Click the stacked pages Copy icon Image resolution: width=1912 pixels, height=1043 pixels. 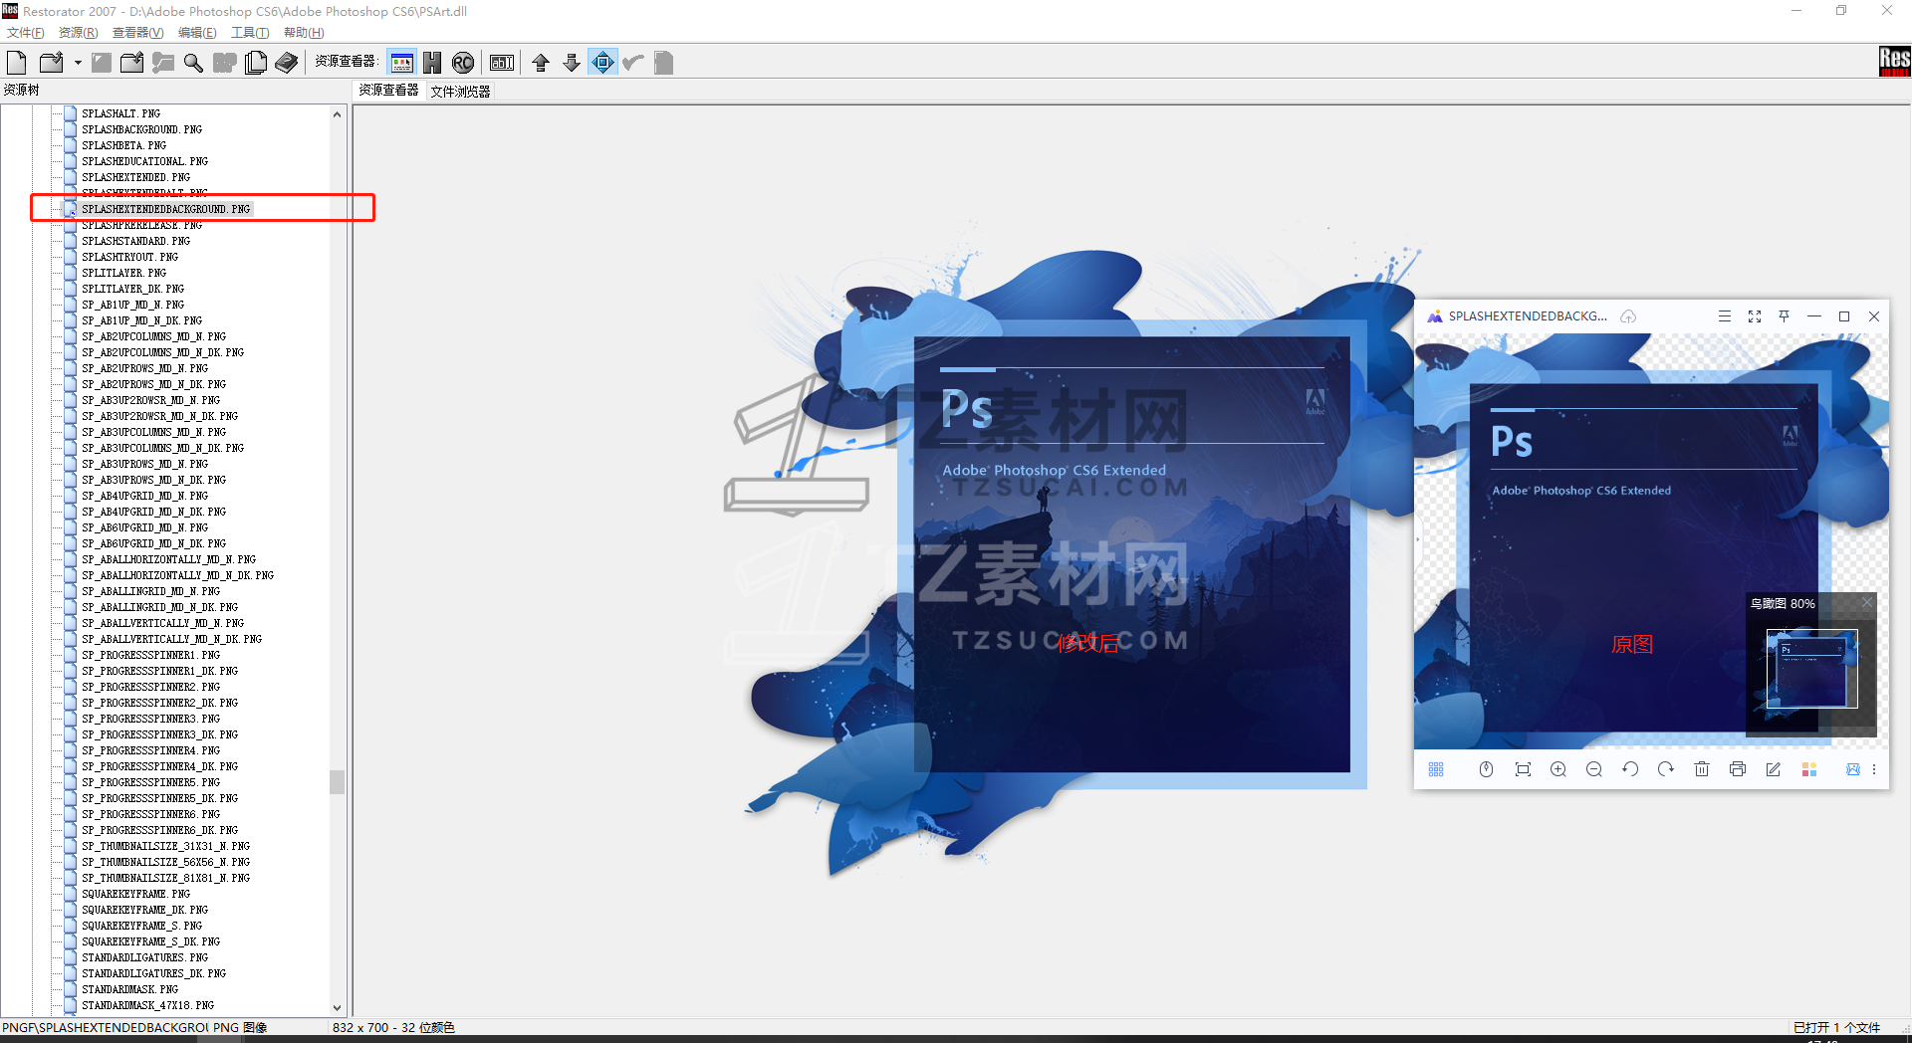(x=256, y=63)
